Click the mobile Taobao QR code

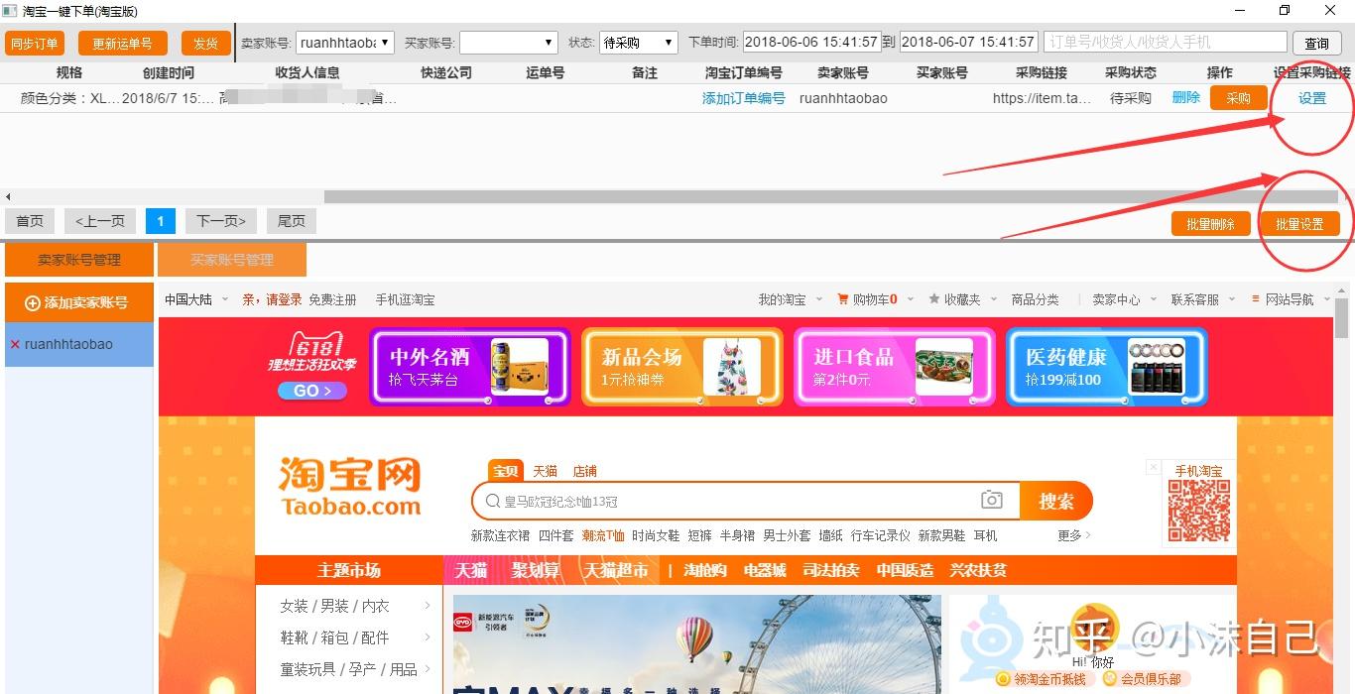pos(1198,511)
